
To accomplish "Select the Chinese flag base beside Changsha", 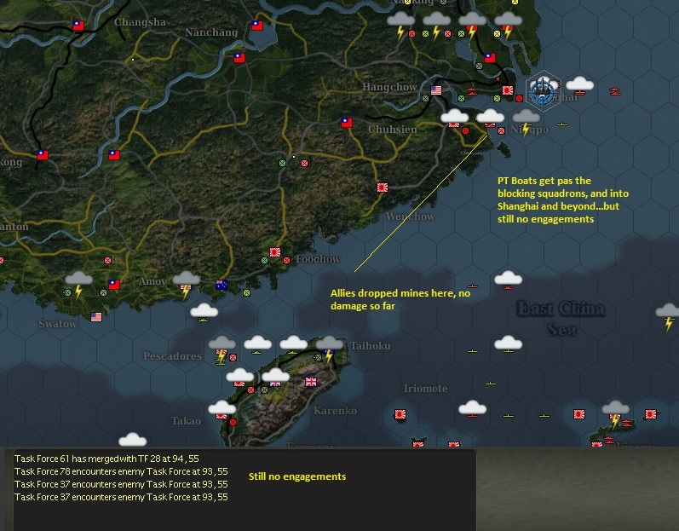I will [78, 26].
